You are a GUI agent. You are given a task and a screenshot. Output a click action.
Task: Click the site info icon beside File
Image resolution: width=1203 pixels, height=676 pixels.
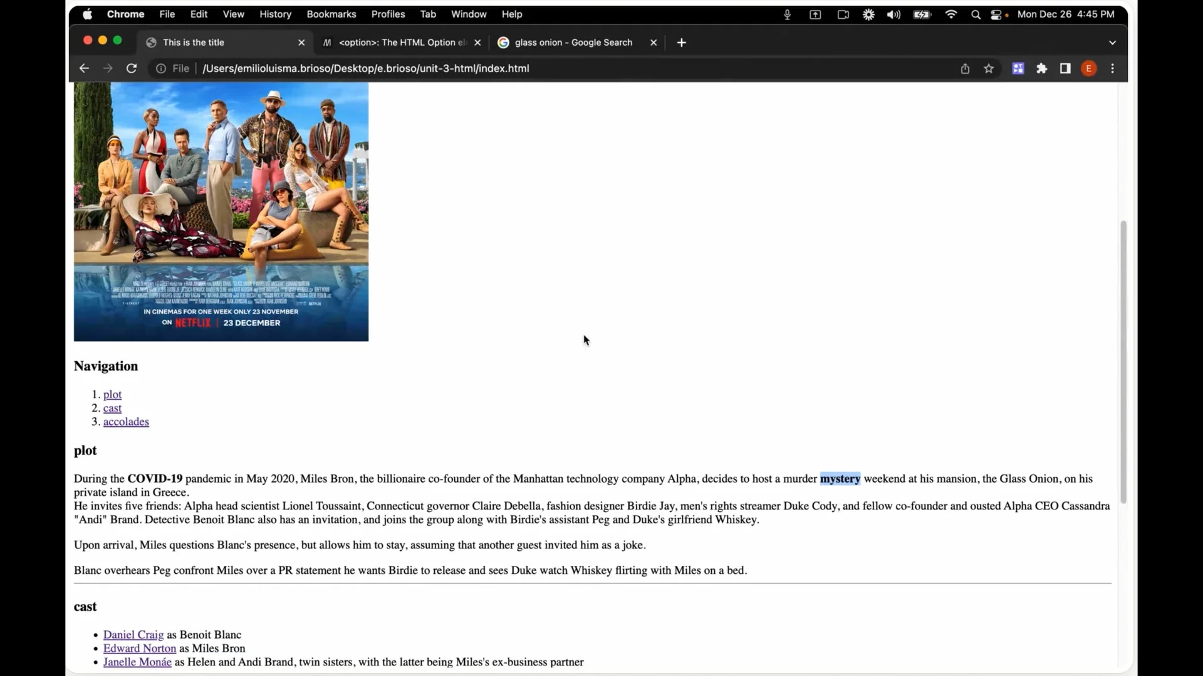(161, 68)
